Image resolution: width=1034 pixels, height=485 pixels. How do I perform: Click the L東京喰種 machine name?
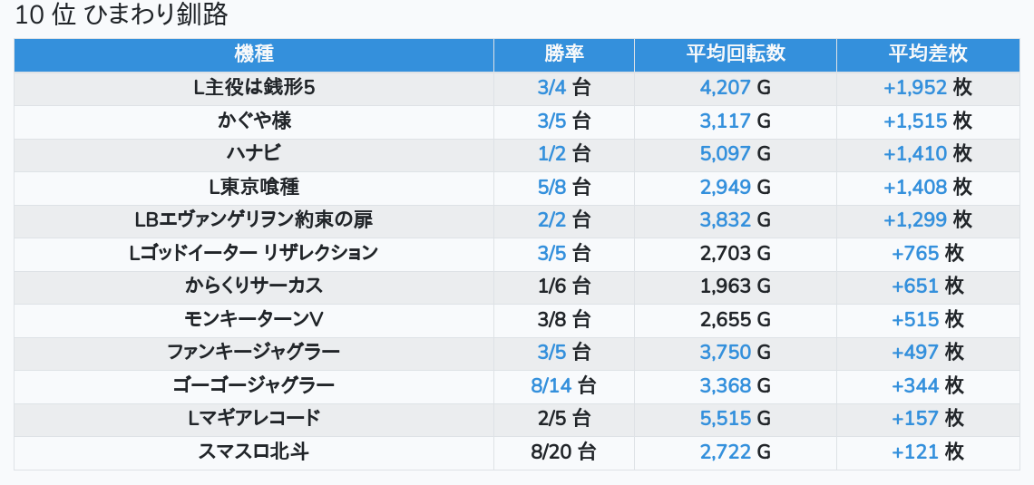click(254, 187)
